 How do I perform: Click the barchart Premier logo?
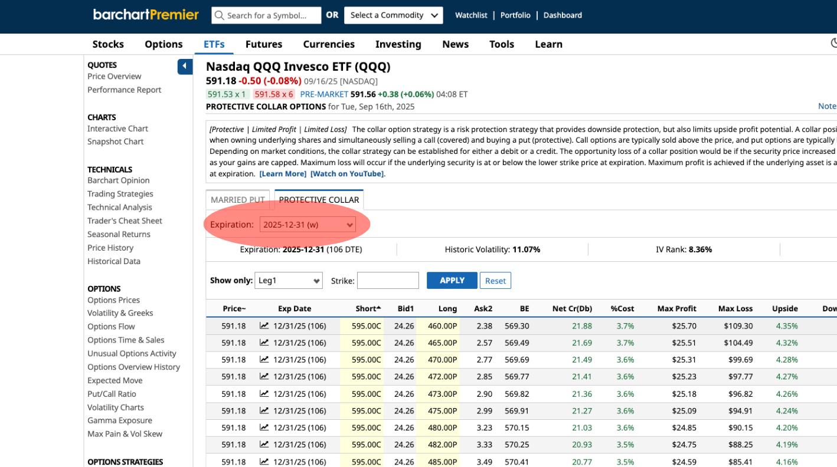click(146, 15)
